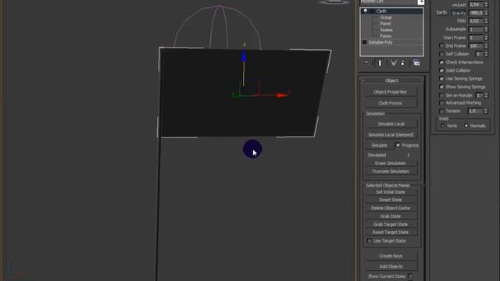Toggle Progress checkbox
Screen dimensions: 500x281
tap(398, 145)
